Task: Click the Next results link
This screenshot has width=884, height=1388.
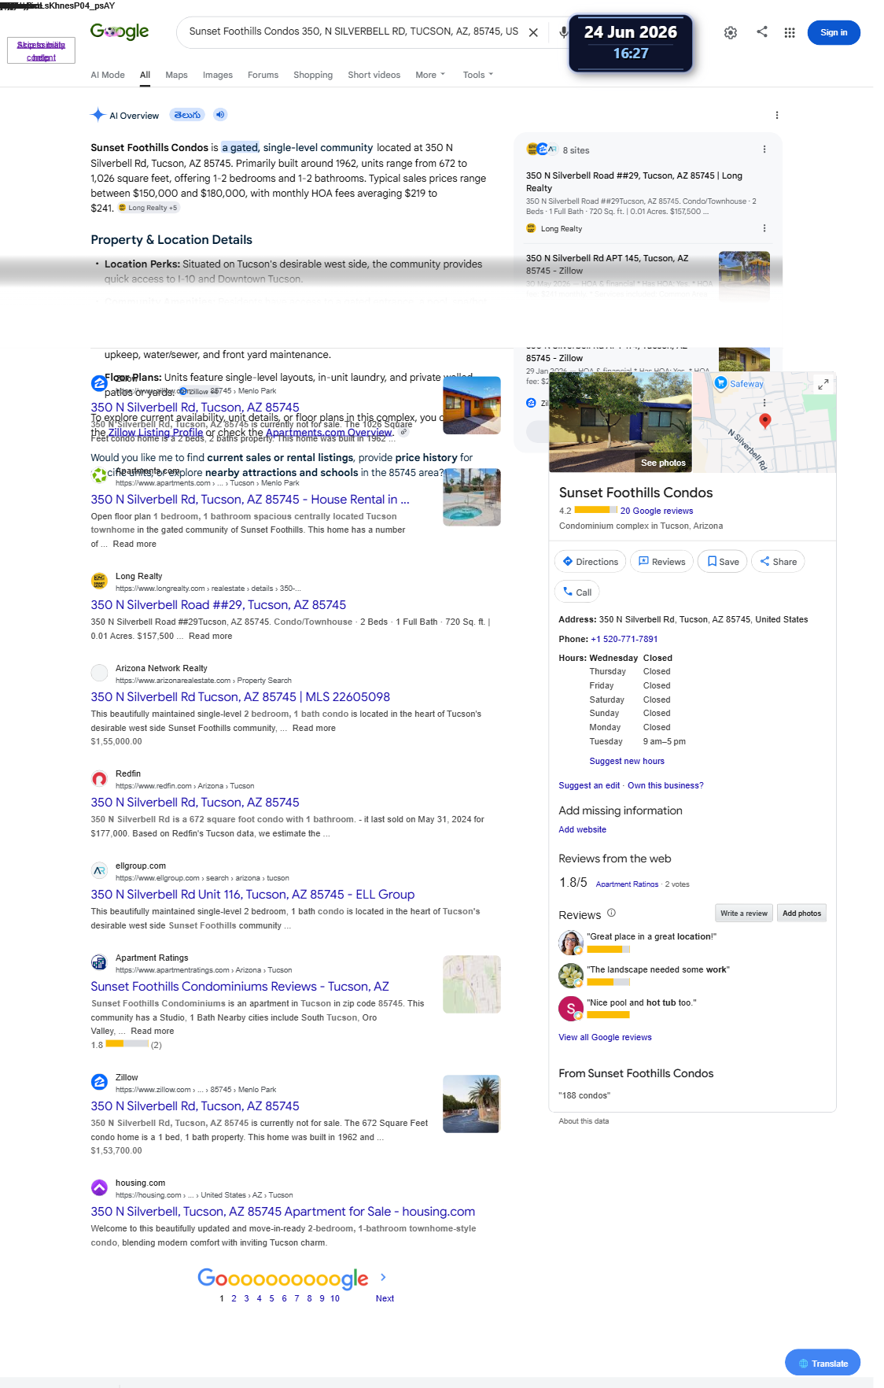Action: point(385,1298)
